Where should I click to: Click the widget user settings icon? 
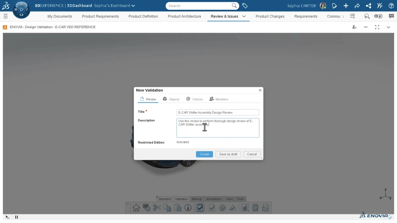[354, 27]
